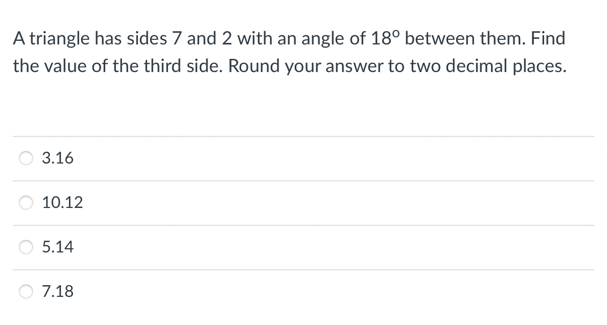The image size is (607, 325).
Task: Click the answer label text 3.16
Action: coord(58,158)
